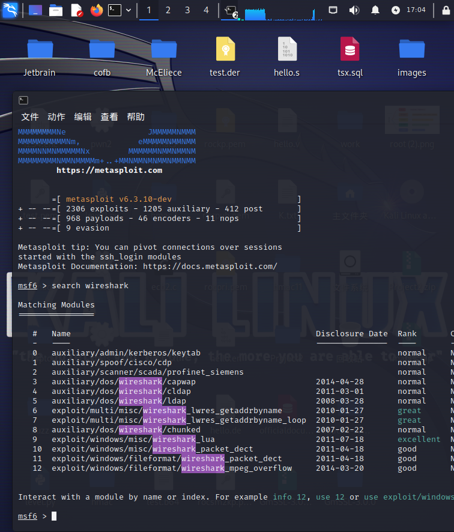This screenshot has height=532, width=454.
Task: Launch Firefox from the top panel
Action: click(x=97, y=10)
